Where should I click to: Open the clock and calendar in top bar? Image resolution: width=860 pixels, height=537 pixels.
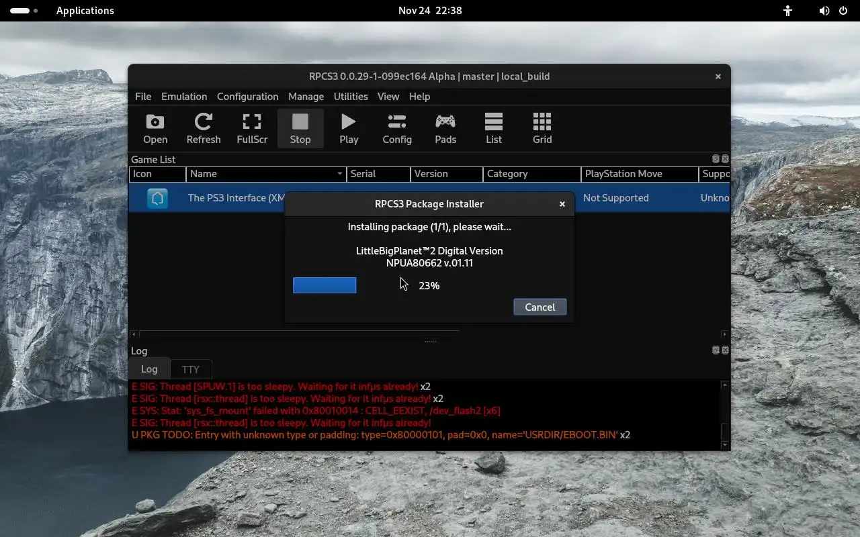coord(430,11)
